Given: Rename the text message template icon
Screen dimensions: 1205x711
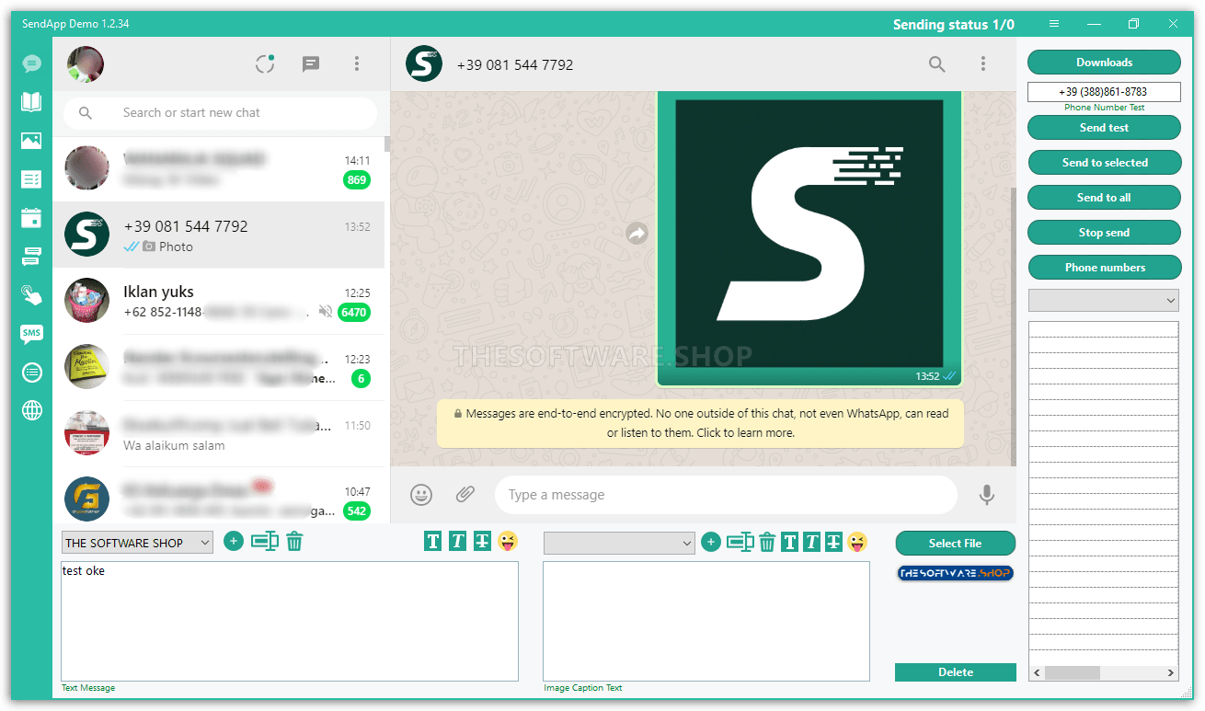Looking at the screenshot, I should pyautogui.click(x=265, y=542).
